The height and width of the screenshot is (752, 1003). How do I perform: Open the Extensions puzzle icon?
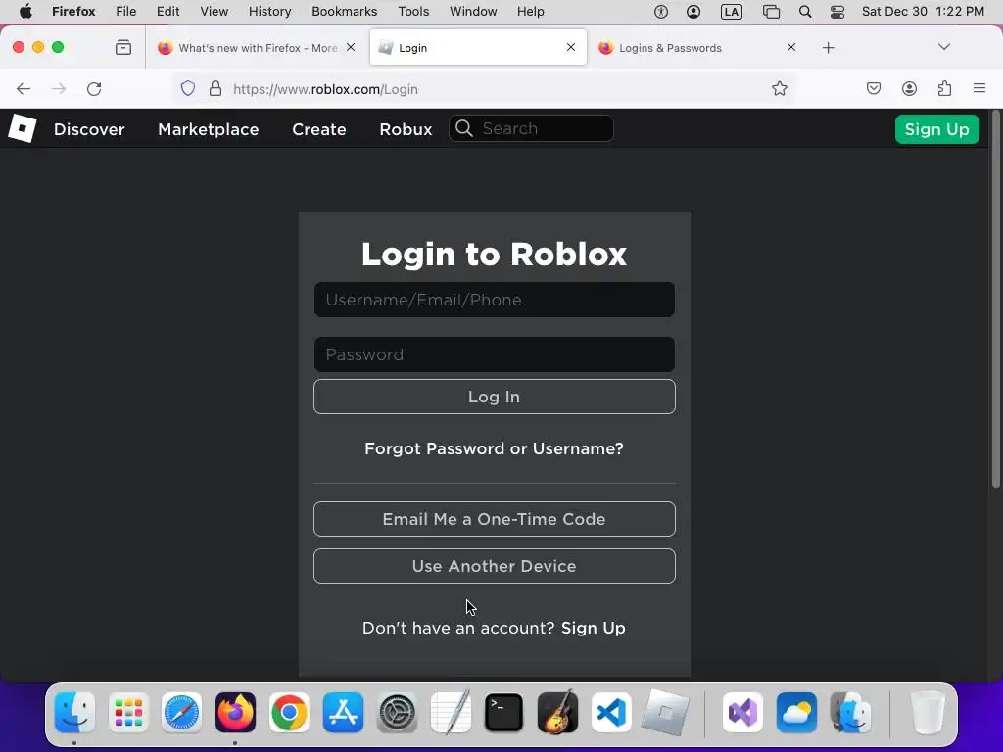944,89
